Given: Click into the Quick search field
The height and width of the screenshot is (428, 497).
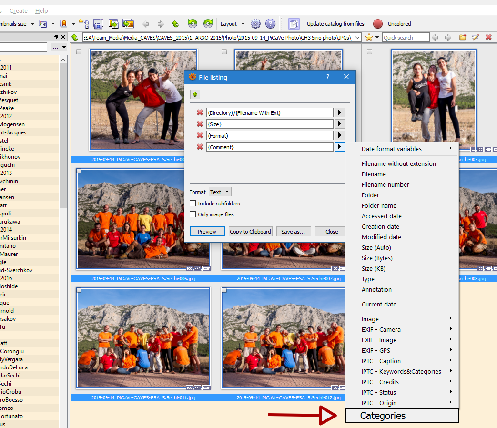Looking at the screenshot, I should [x=405, y=37].
